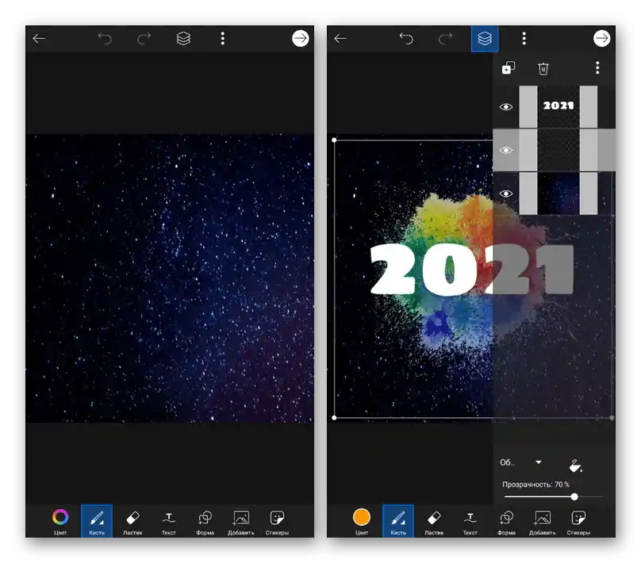Tap redo arrow in right screen
The height and width of the screenshot is (563, 641).
[x=445, y=39]
